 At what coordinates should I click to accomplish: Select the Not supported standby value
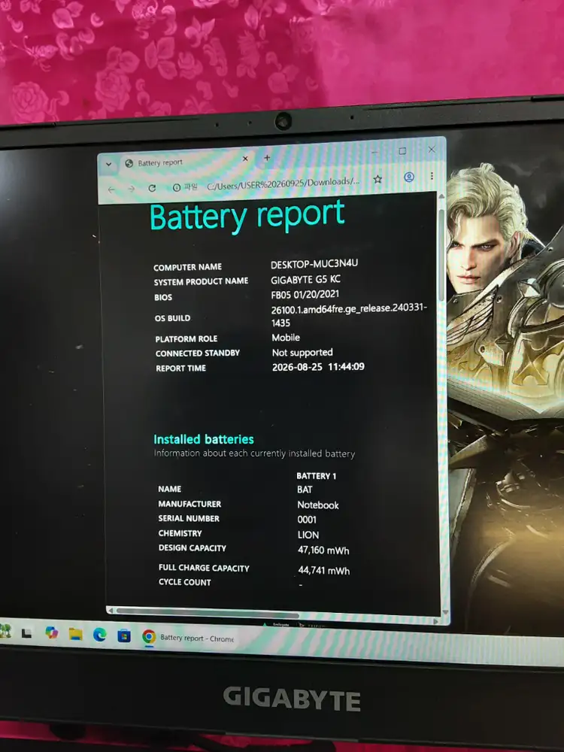302,353
